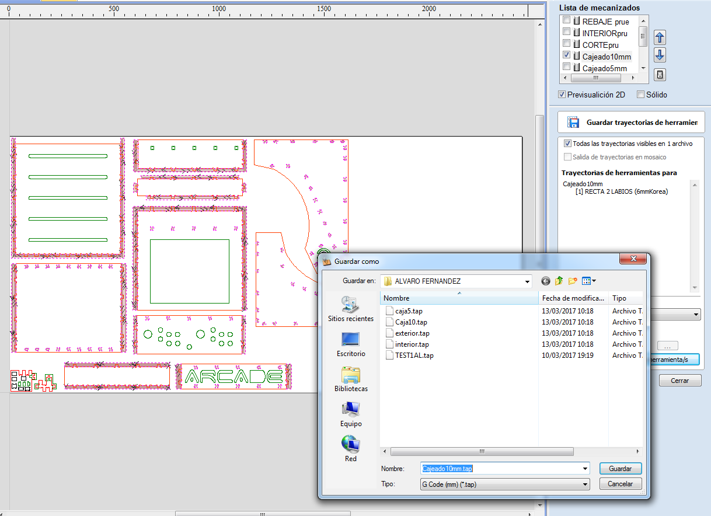Image resolution: width=711 pixels, height=516 pixels.
Task: Click the 10/03/2017 19:19 date for TEST1AL.tap
Action: 567,355
